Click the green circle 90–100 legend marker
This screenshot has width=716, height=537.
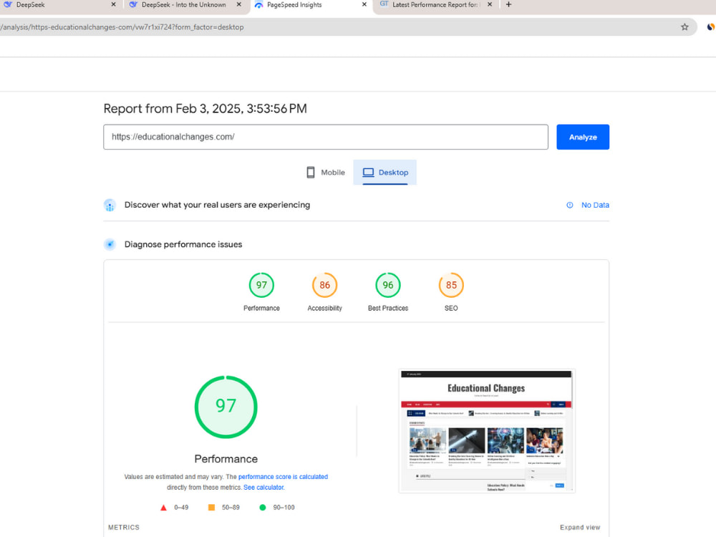263,508
